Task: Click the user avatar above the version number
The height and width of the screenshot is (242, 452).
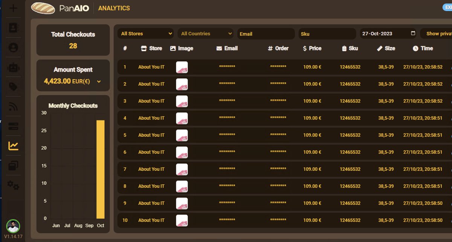Action: 13,226
